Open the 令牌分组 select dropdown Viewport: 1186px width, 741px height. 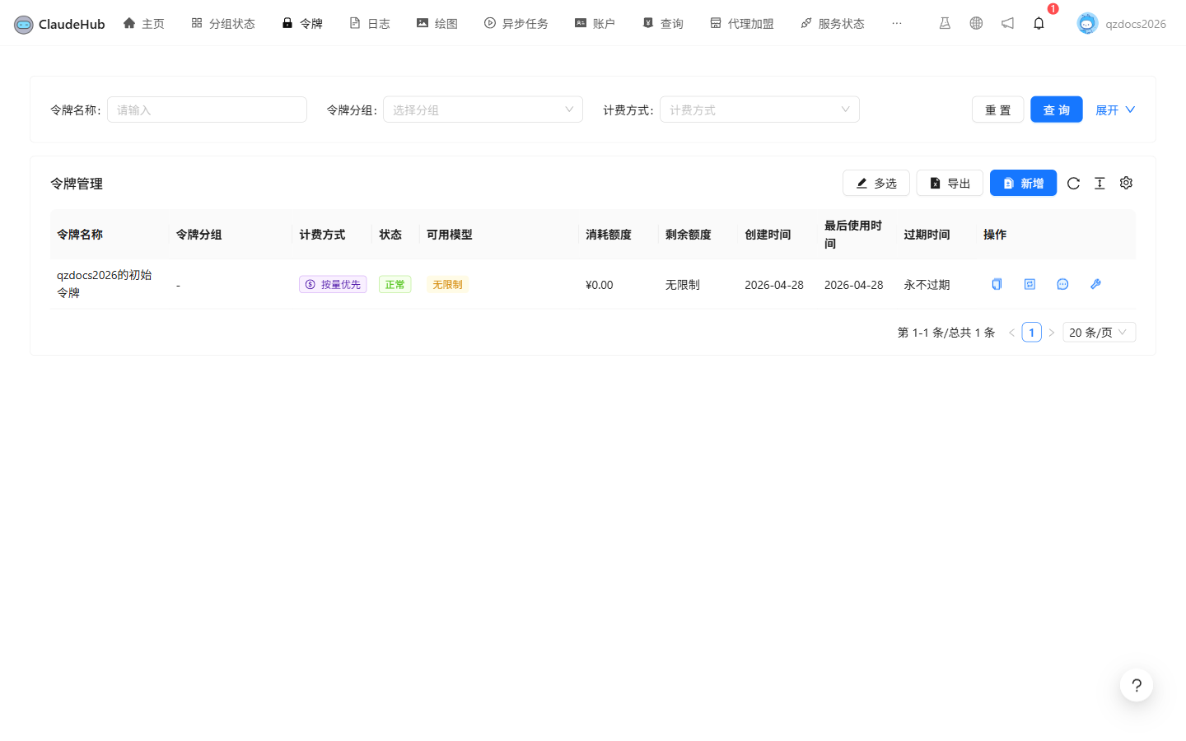tap(483, 110)
